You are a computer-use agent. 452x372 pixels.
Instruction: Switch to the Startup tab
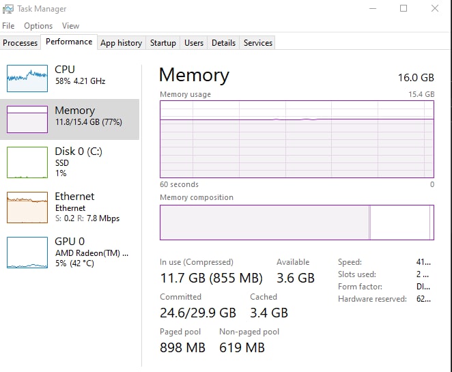tap(163, 43)
